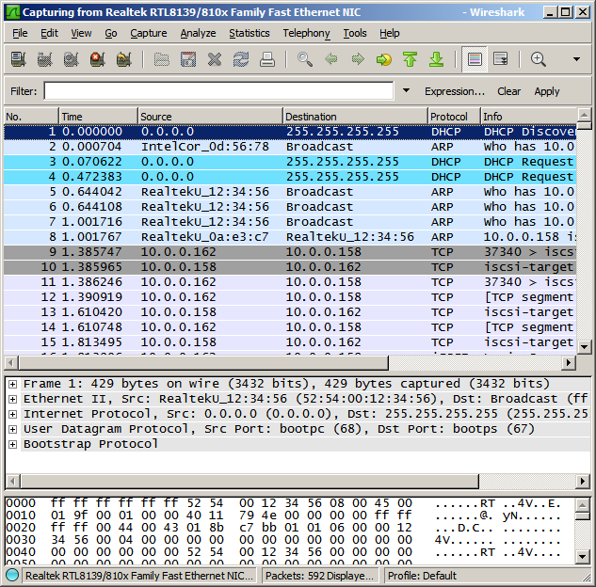Restart the running live capture

coord(123,59)
